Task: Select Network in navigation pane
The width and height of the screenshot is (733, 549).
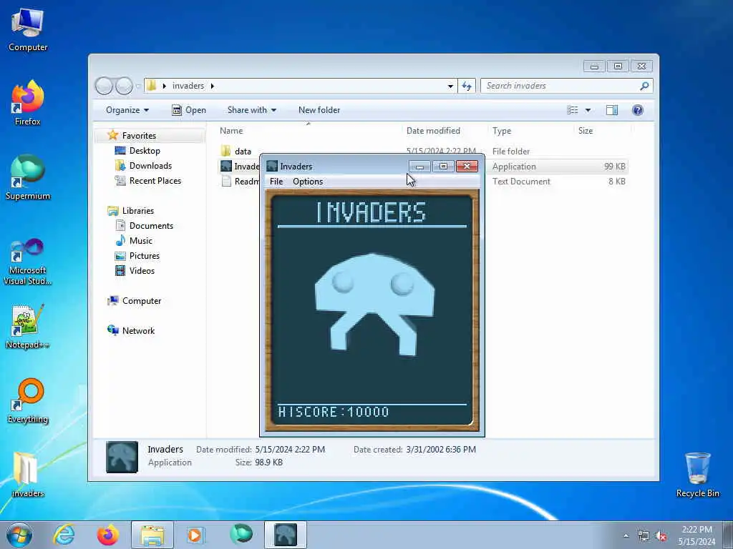Action: coord(138,330)
